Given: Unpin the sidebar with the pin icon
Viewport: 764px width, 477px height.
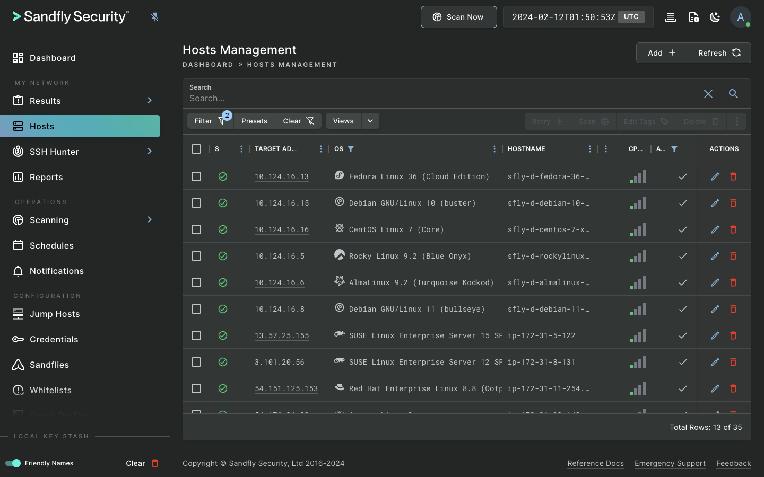Looking at the screenshot, I should click(x=154, y=17).
